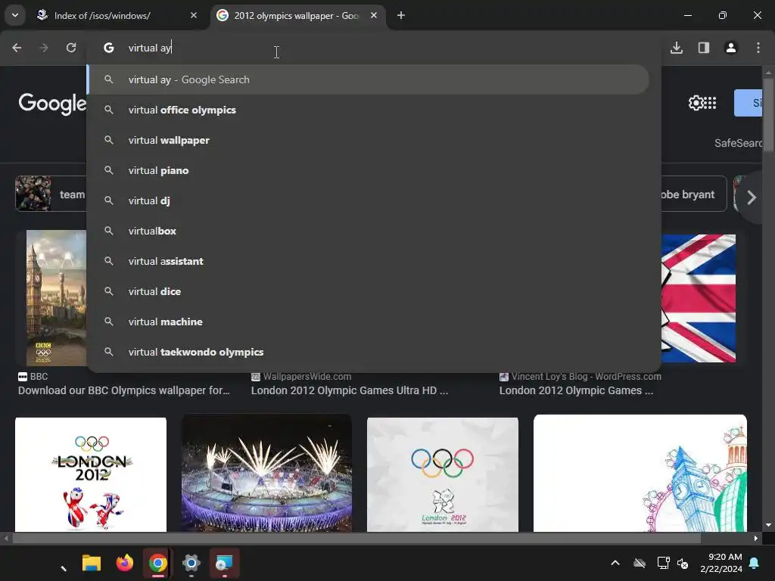This screenshot has width=775, height=581.
Task: Click the browser Back arrow
Action: point(17,48)
